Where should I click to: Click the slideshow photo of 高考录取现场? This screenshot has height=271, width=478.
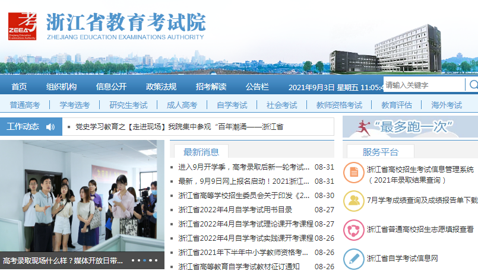pos(82,196)
